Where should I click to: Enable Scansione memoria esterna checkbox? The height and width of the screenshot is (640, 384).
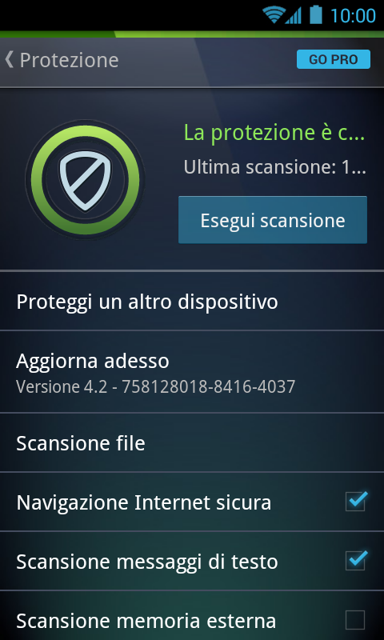point(355,621)
